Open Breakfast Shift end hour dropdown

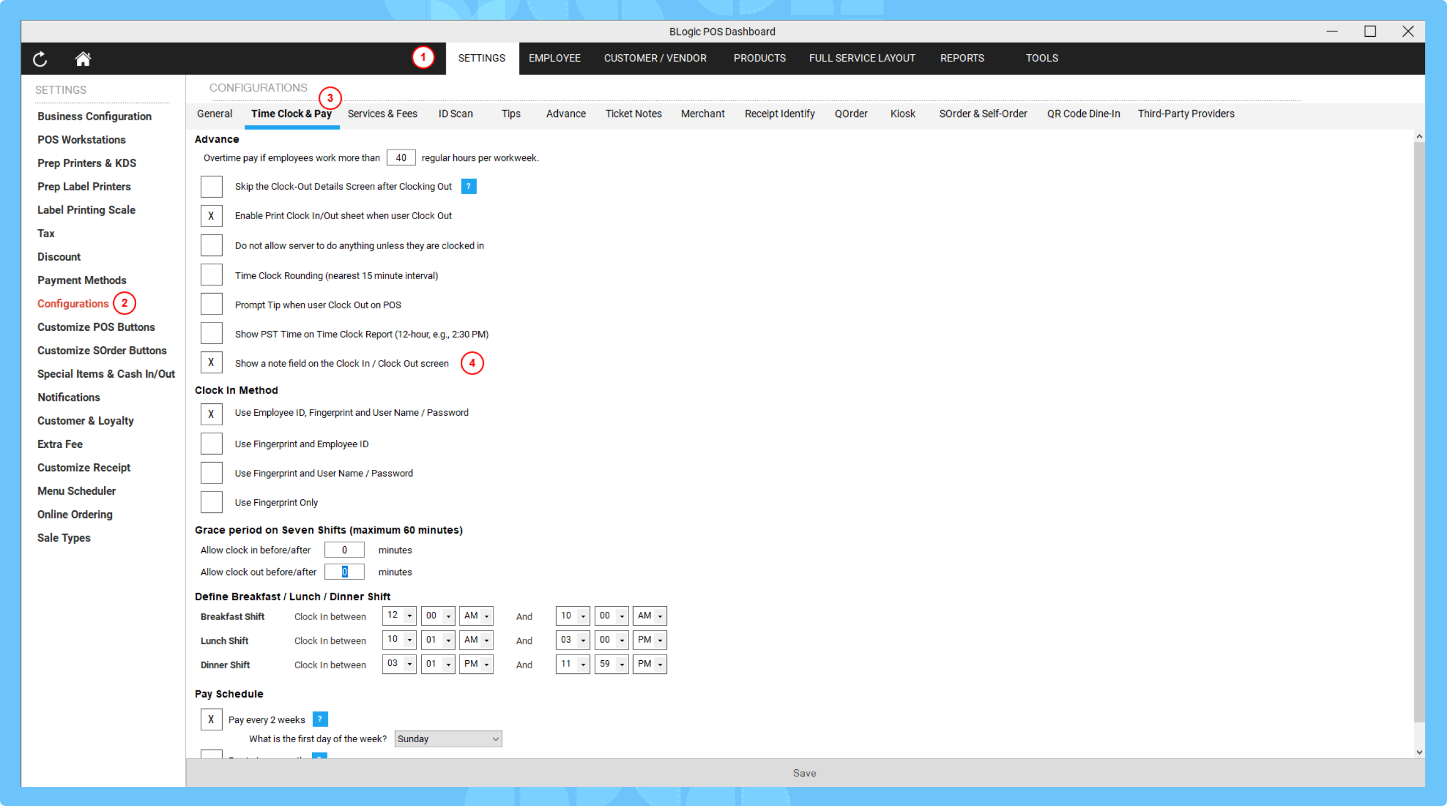pos(573,616)
